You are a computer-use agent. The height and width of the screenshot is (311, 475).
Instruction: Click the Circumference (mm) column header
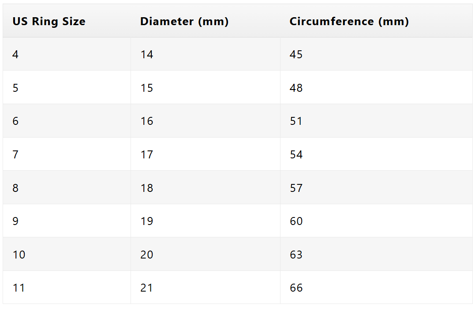[376, 21]
